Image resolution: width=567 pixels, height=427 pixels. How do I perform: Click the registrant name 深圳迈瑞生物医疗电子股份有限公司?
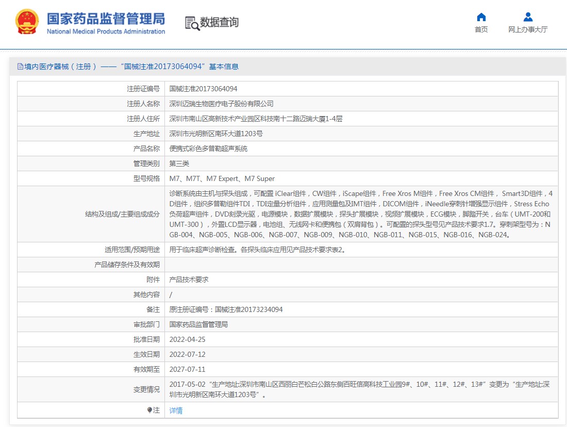point(222,104)
